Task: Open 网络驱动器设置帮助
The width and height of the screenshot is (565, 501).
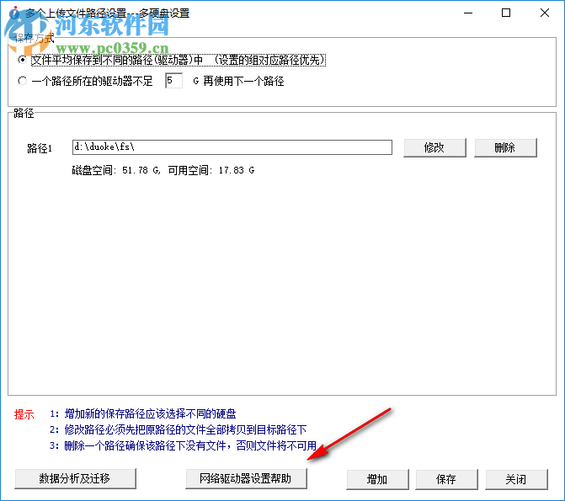Action: pos(246,478)
